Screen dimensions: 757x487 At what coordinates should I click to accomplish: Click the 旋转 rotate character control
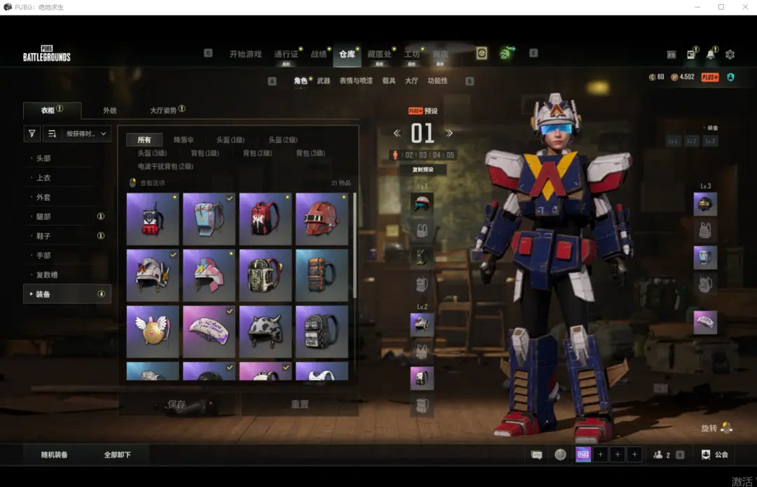coord(716,427)
